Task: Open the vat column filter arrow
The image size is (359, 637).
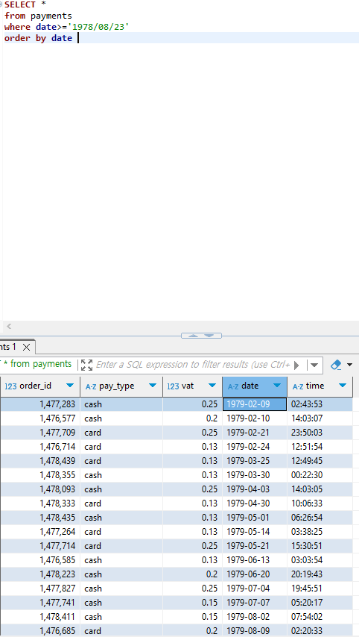Action: point(212,386)
